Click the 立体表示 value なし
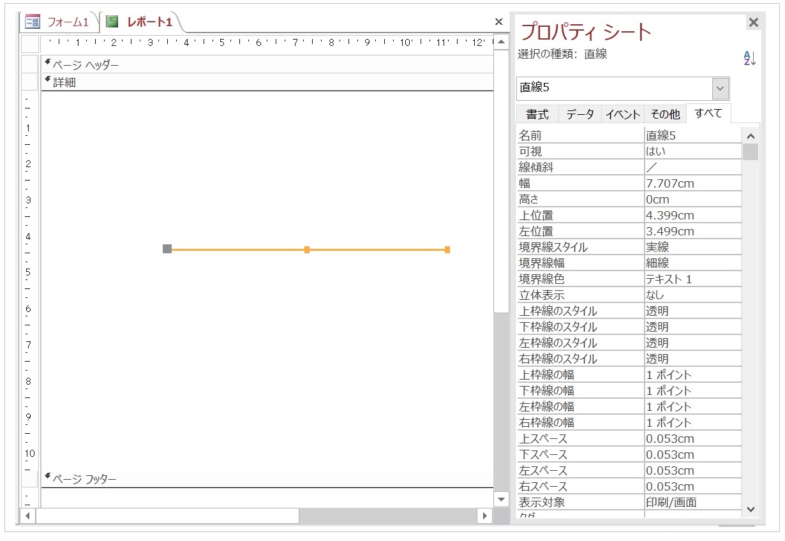 point(693,295)
